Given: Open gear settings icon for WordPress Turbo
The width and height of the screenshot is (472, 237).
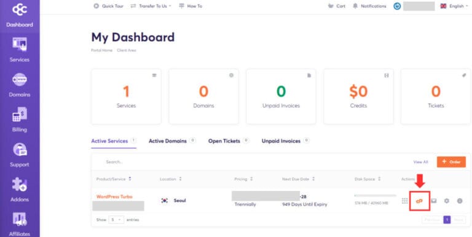Looking at the screenshot, I should (447, 201).
